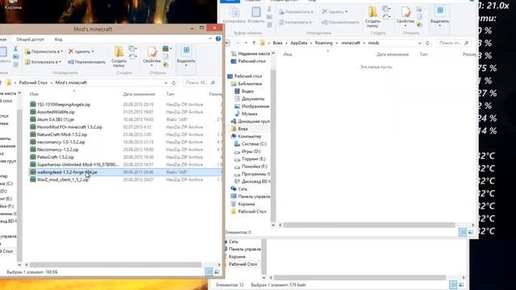This screenshot has width=516, height=290.
Task: Open Корзина icon on the desktop
Action: [x=13, y=5]
